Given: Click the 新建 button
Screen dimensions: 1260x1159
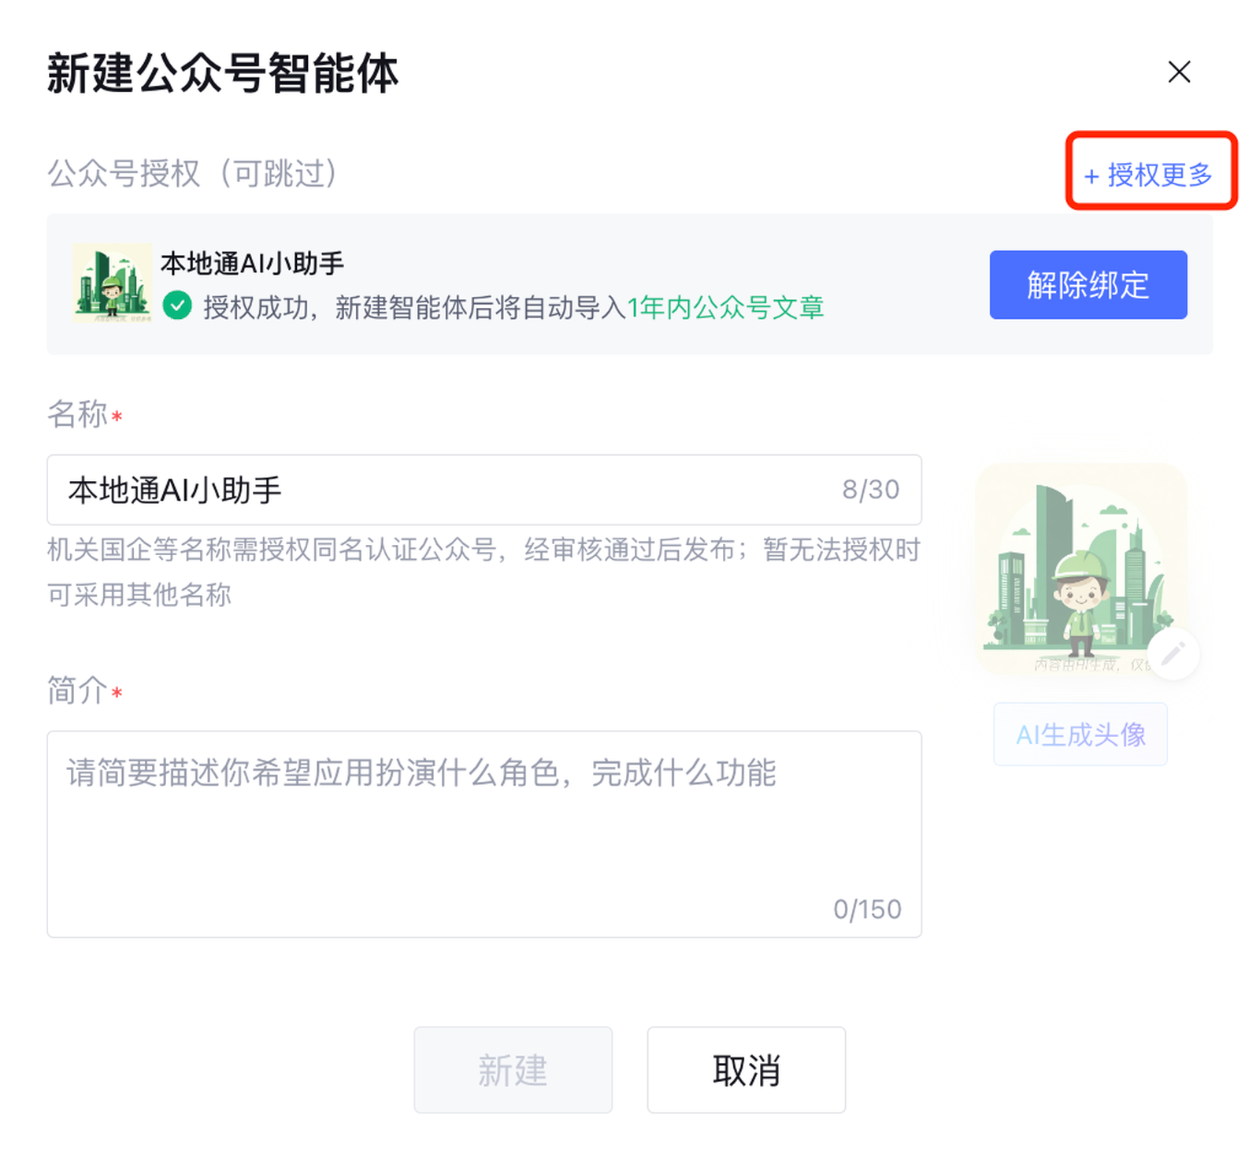Looking at the screenshot, I should click(513, 1069).
